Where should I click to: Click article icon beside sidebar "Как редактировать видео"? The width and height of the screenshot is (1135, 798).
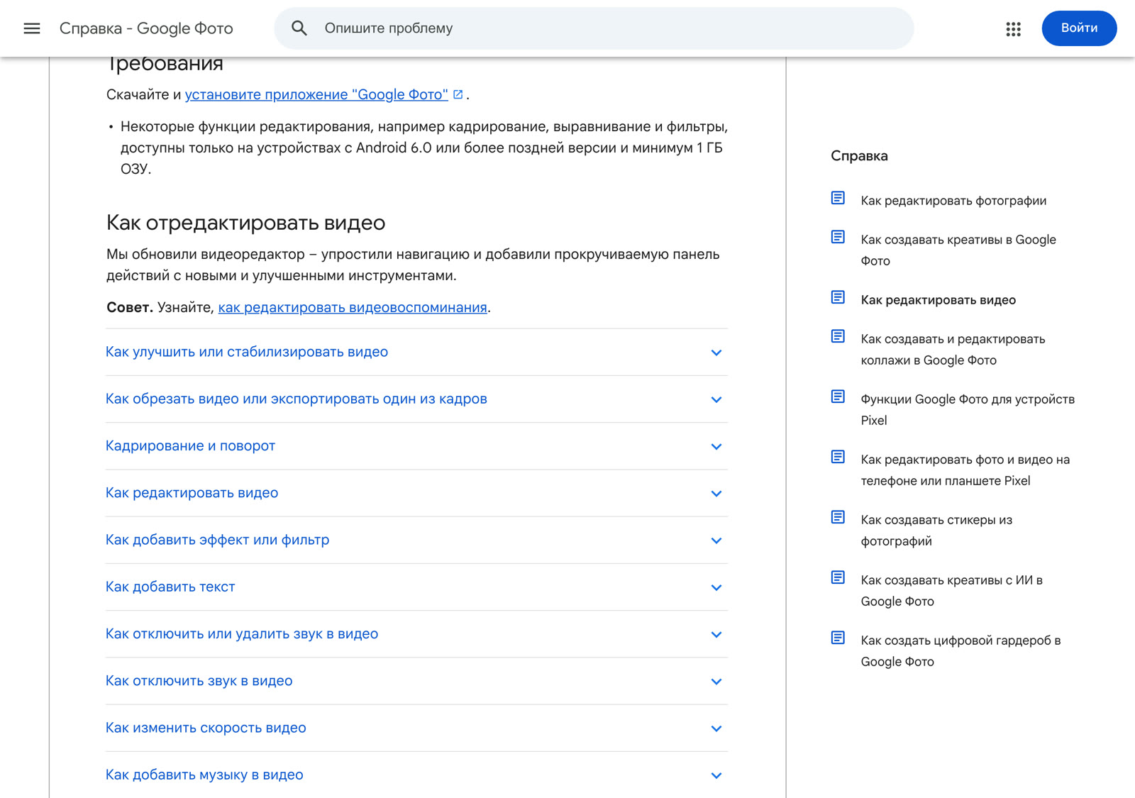point(838,297)
